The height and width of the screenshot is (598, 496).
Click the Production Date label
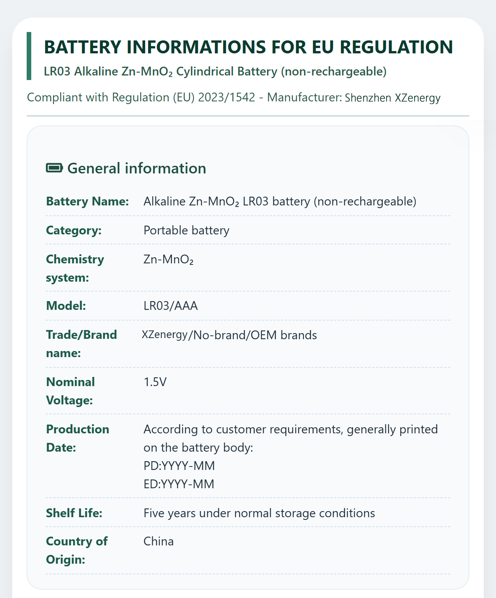[78, 438]
